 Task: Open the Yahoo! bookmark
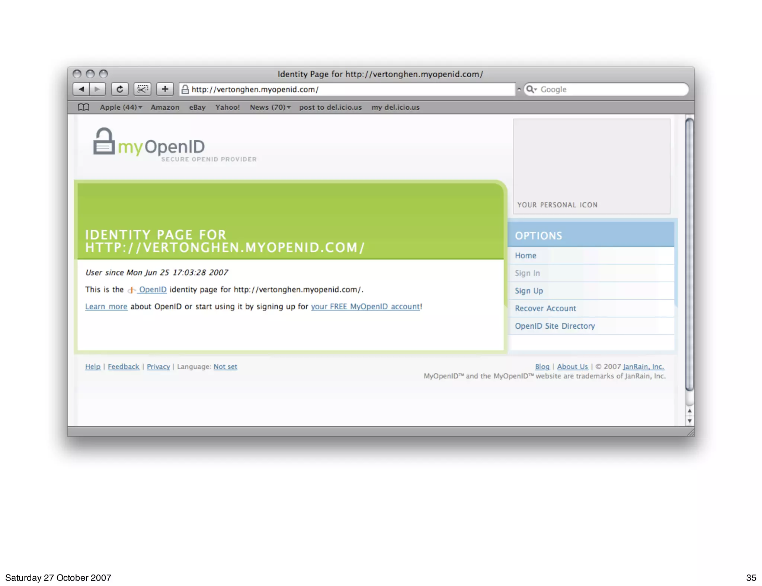227,107
